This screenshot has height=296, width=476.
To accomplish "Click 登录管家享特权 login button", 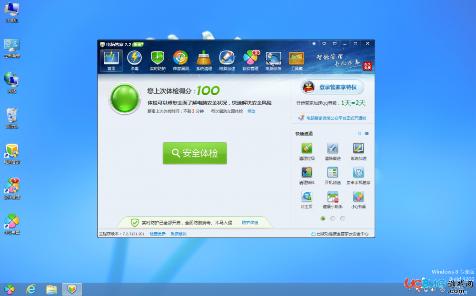I will click(332, 87).
